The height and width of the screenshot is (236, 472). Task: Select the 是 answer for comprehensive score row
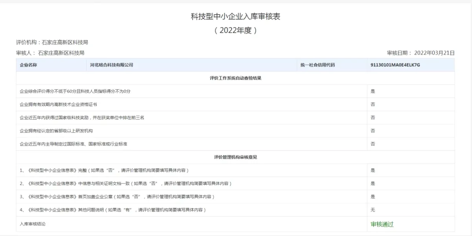[x=371, y=91]
